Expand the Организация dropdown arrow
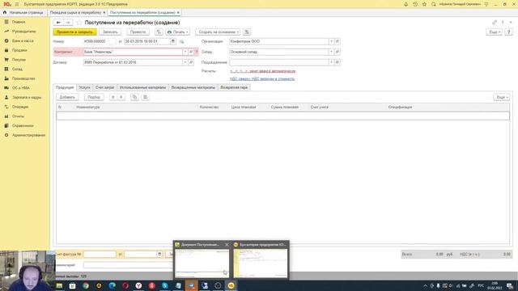This screenshot has width=518, height=291. pyautogui.click(x=331, y=41)
